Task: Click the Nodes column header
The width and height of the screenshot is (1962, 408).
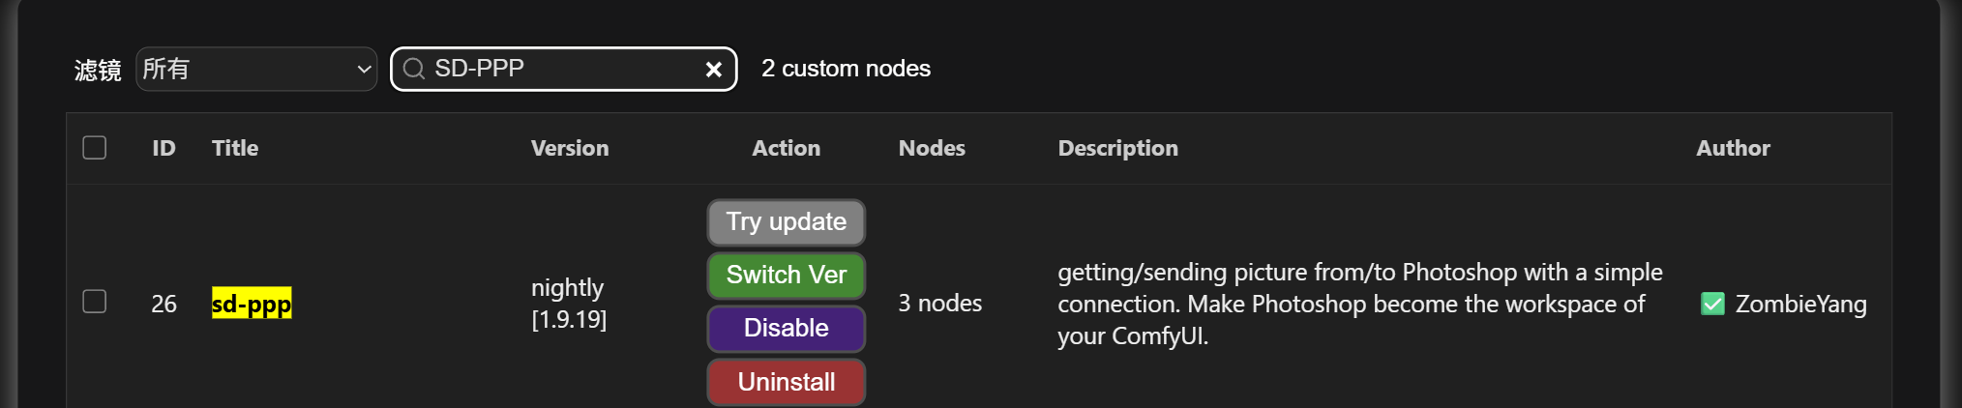Action: (932, 148)
